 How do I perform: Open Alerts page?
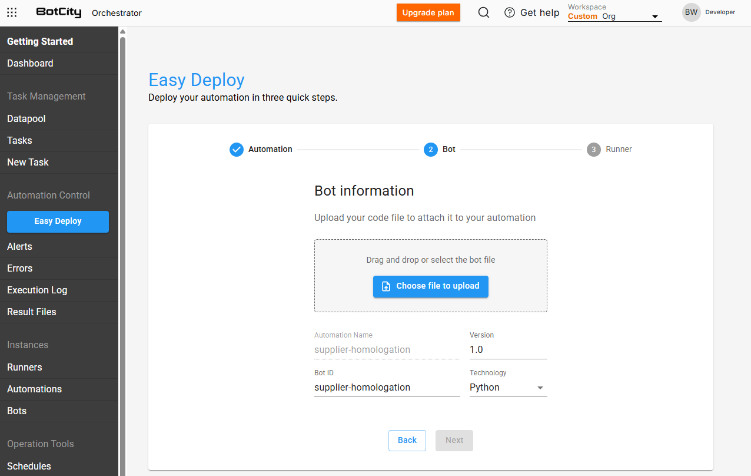(19, 247)
